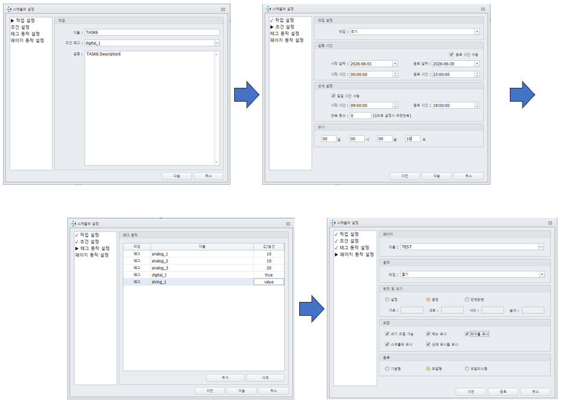The image size is (561, 403).
Task: Click app icon in TASK6 dialog title bar
Action: point(8,9)
